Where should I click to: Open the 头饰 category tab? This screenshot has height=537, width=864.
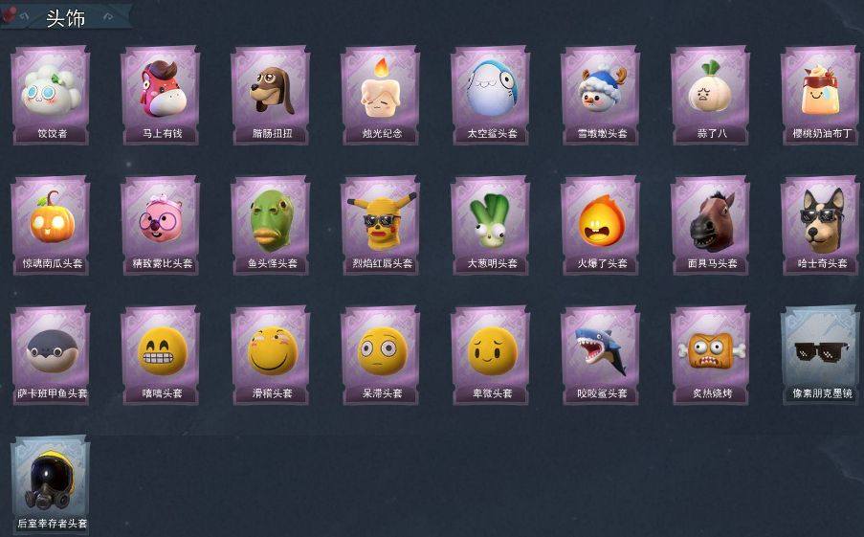pyautogui.click(x=66, y=17)
